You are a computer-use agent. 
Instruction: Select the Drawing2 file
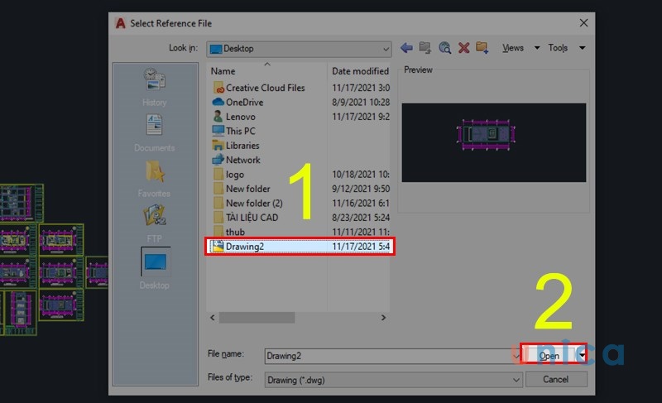pos(300,246)
